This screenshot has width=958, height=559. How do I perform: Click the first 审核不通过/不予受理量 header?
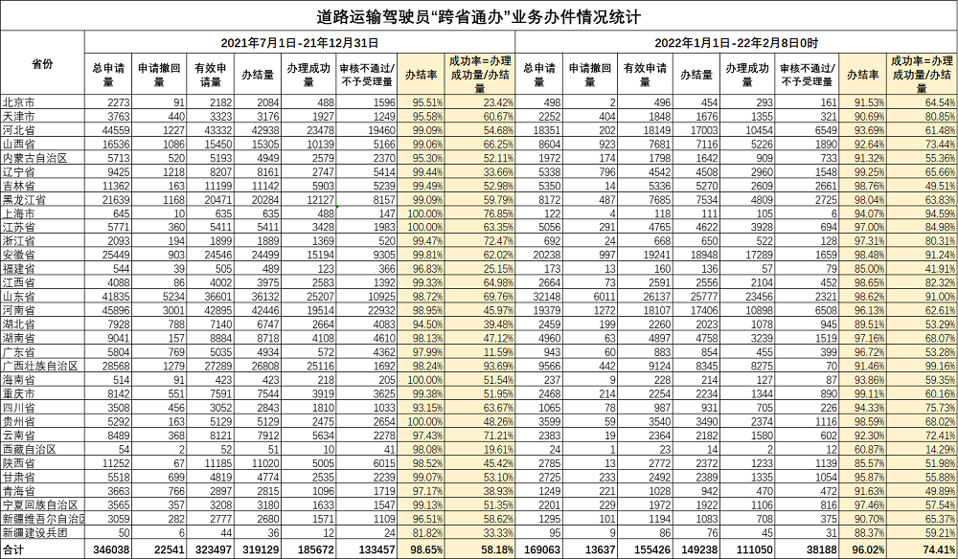[367, 75]
